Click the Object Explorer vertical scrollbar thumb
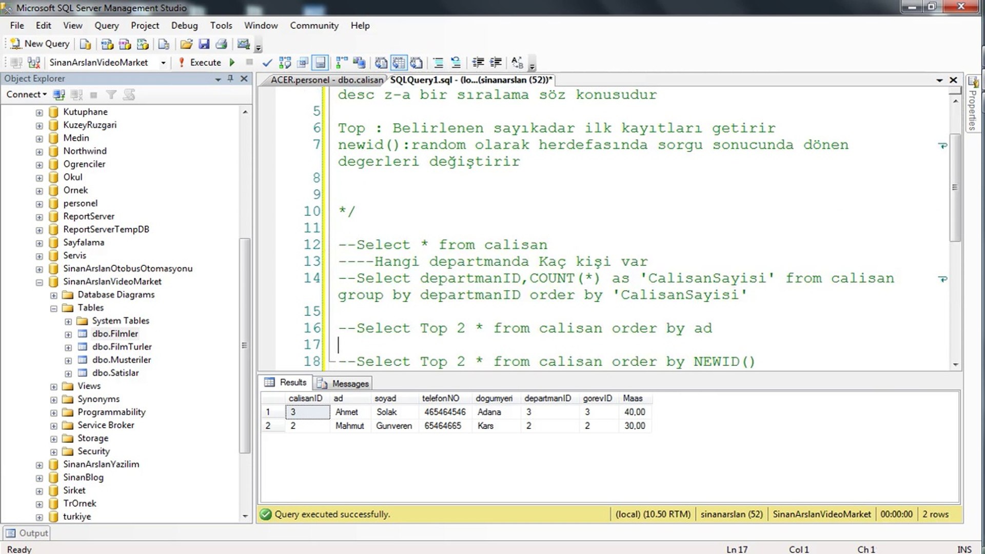The height and width of the screenshot is (554, 985). 245,345
